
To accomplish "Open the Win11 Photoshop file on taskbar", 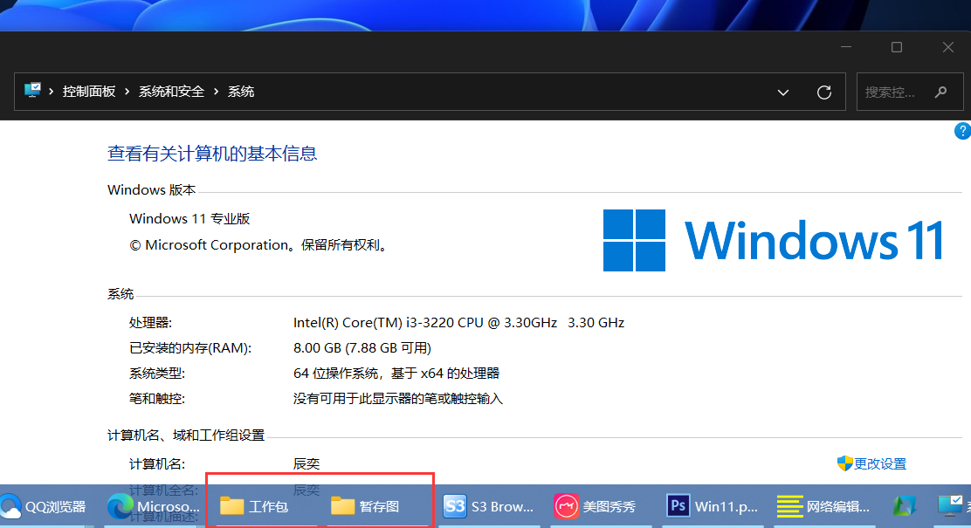I will point(712,506).
